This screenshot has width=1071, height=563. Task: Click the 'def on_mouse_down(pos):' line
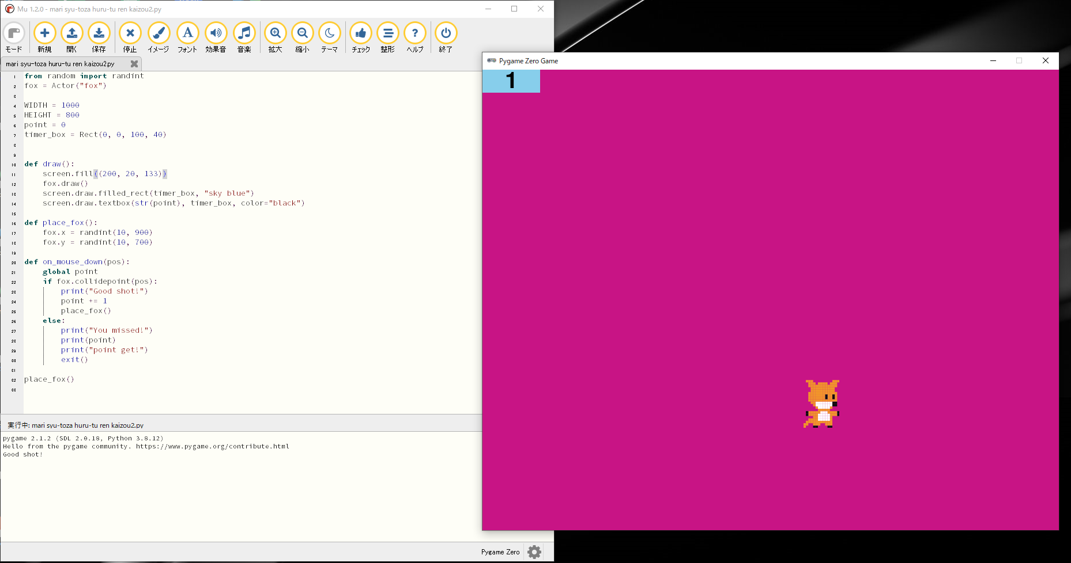(77, 262)
